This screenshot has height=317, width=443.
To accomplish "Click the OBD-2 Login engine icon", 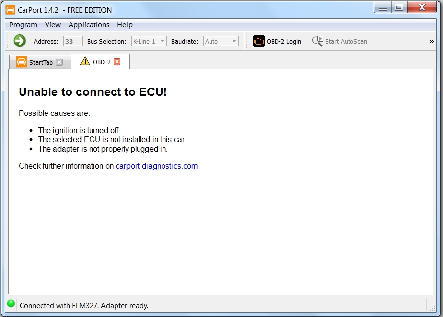I will (x=258, y=42).
